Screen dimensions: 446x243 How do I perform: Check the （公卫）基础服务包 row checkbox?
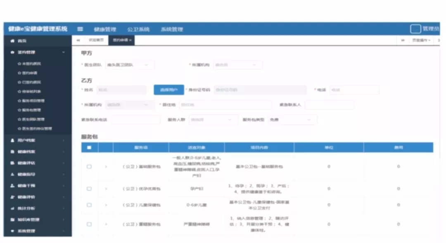[x=89, y=167]
